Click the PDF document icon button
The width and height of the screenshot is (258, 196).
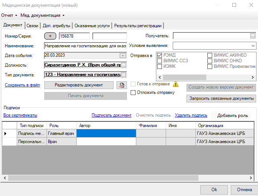(x=122, y=85)
